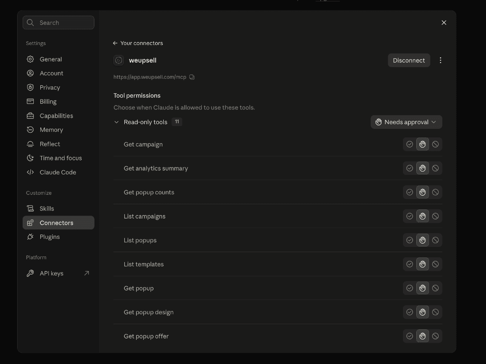Always allow Get popup offer
The width and height of the screenshot is (486, 364).
(x=410, y=336)
